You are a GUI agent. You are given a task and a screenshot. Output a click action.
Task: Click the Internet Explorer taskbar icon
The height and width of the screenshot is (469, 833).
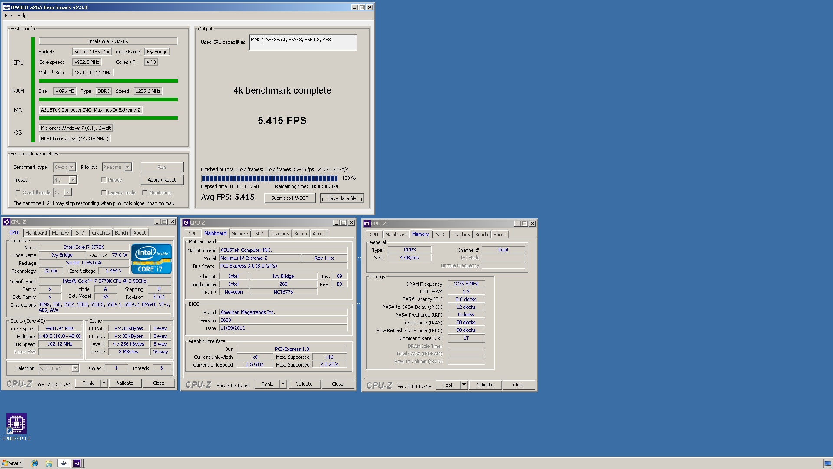coord(35,463)
